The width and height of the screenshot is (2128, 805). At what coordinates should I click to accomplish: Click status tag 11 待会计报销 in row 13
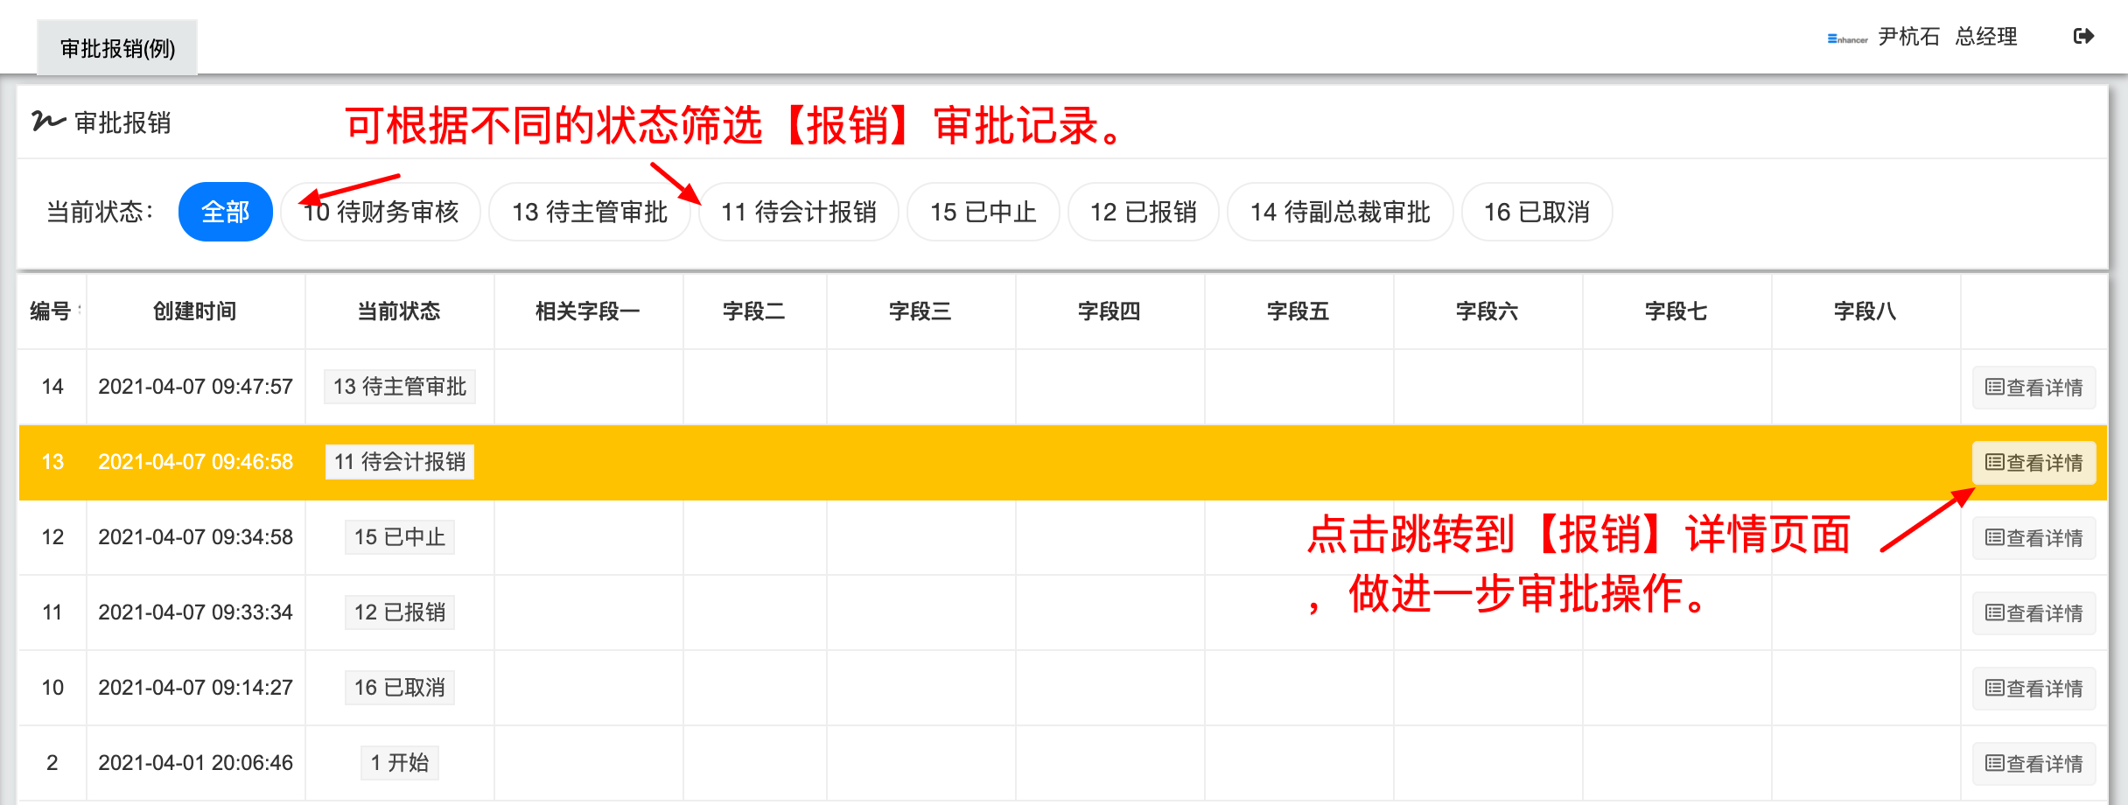point(400,462)
